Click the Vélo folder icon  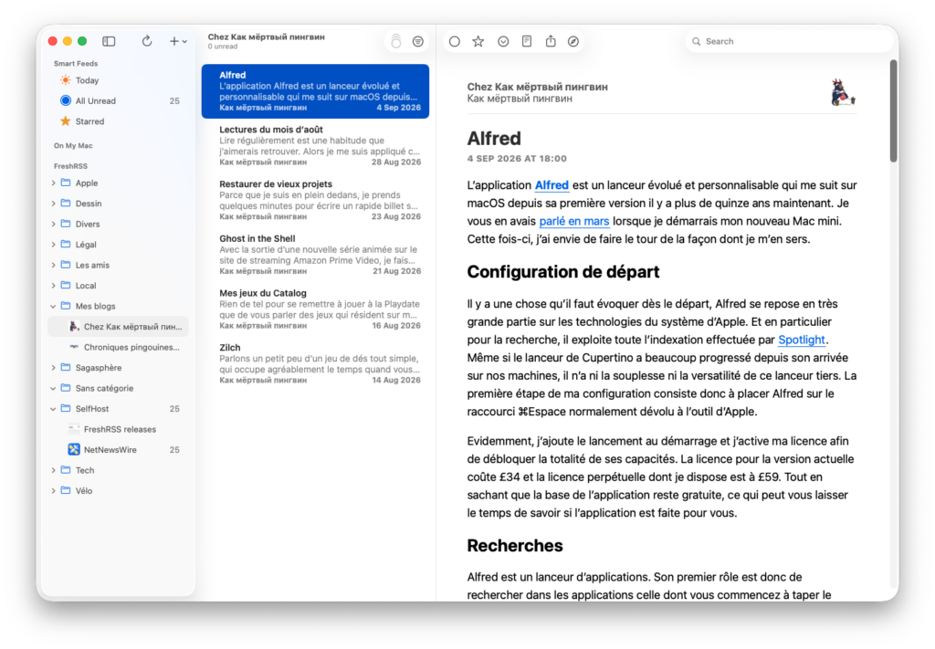[x=66, y=490]
